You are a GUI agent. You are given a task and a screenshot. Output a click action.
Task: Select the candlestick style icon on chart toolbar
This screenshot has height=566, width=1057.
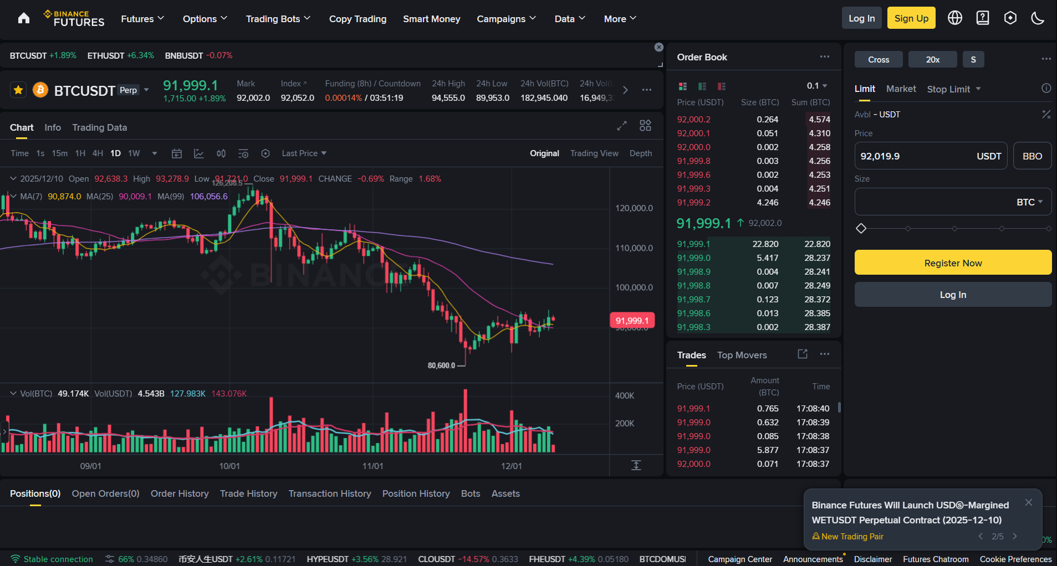pos(221,153)
